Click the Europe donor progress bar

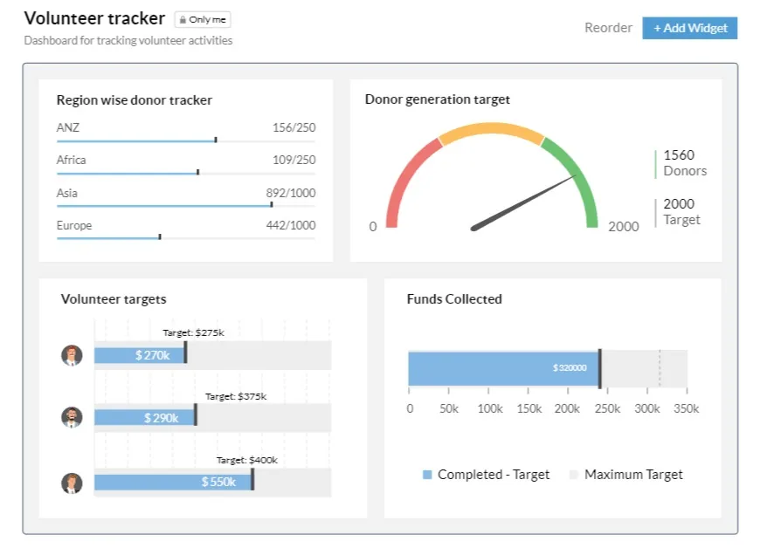pyautogui.click(x=186, y=237)
